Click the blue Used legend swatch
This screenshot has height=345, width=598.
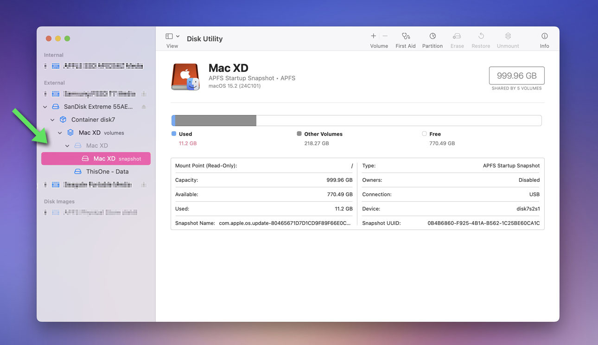174,134
